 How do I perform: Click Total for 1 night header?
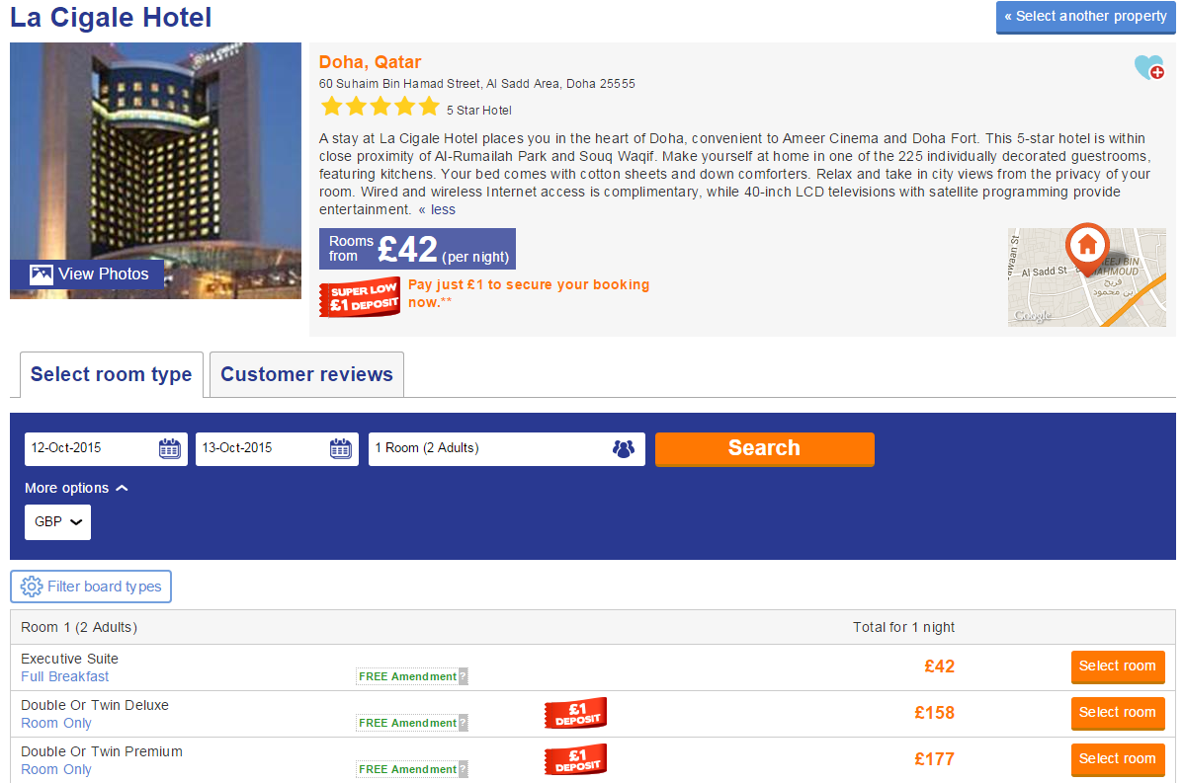pos(904,628)
